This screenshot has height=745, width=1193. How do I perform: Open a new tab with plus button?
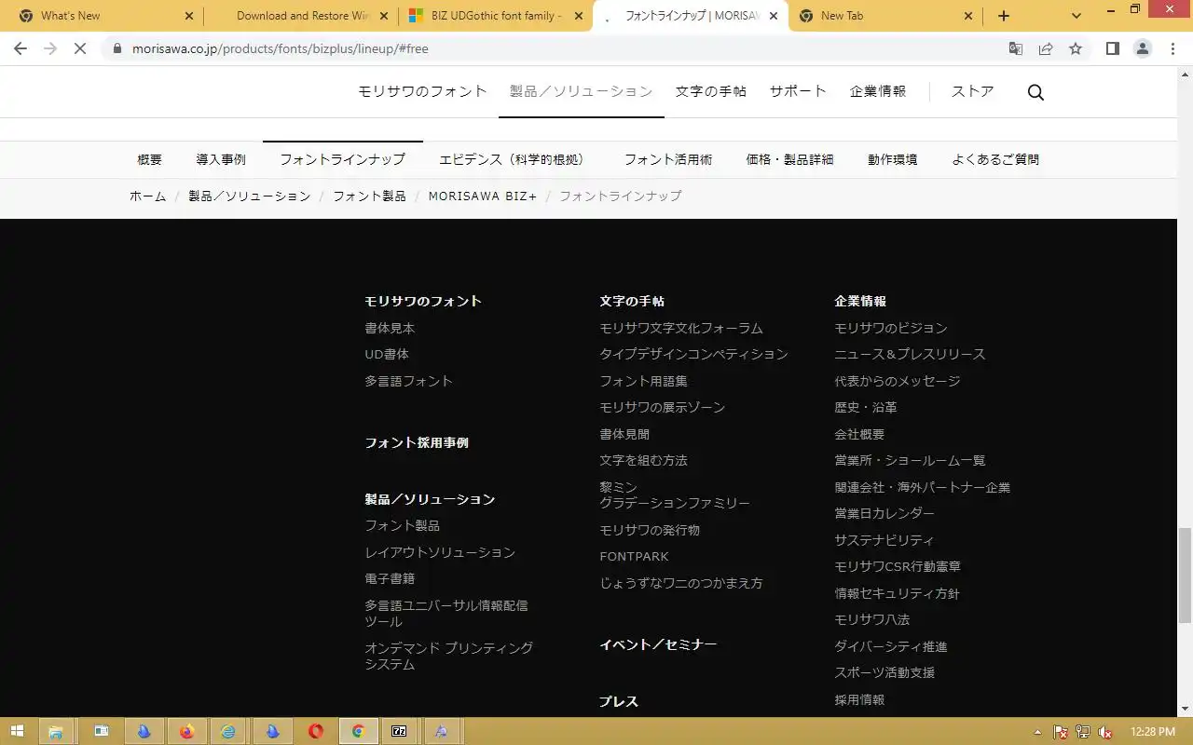coord(1004,16)
